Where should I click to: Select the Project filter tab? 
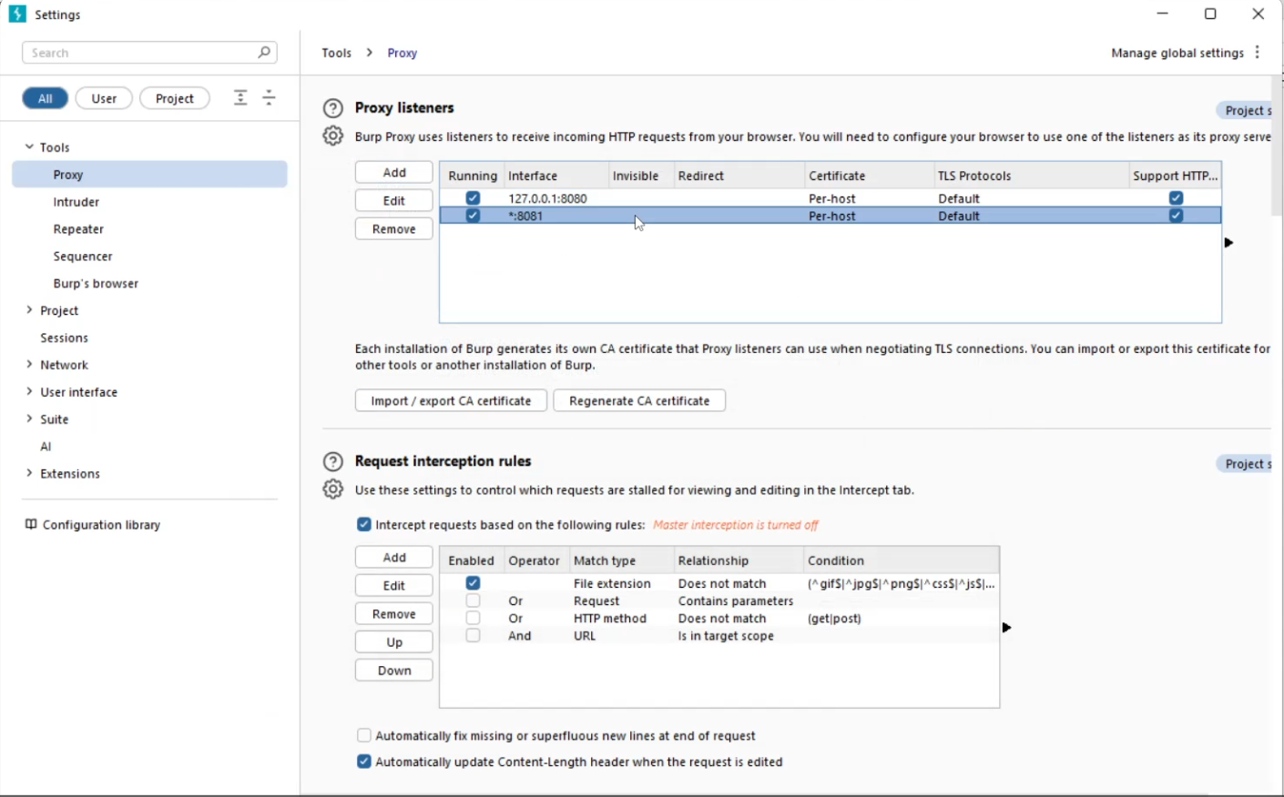pos(174,98)
